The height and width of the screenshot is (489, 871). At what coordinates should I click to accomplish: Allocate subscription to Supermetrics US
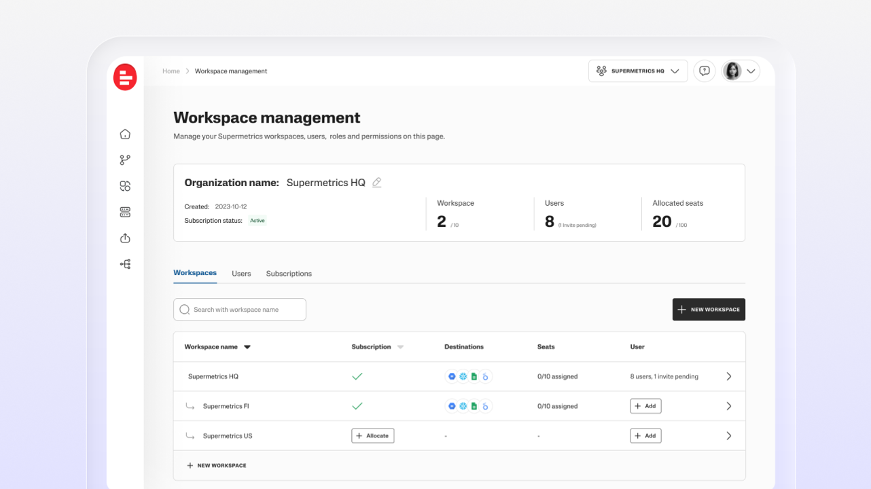click(x=372, y=436)
